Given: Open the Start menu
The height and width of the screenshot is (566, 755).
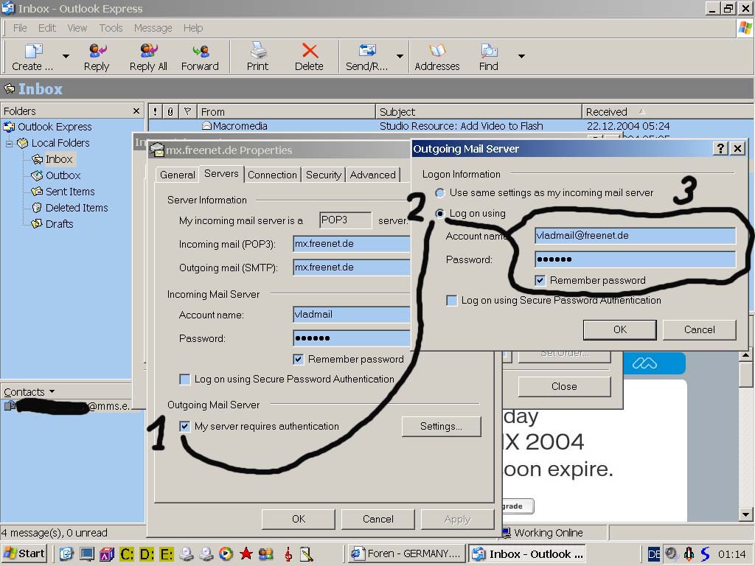Looking at the screenshot, I should 24,554.
